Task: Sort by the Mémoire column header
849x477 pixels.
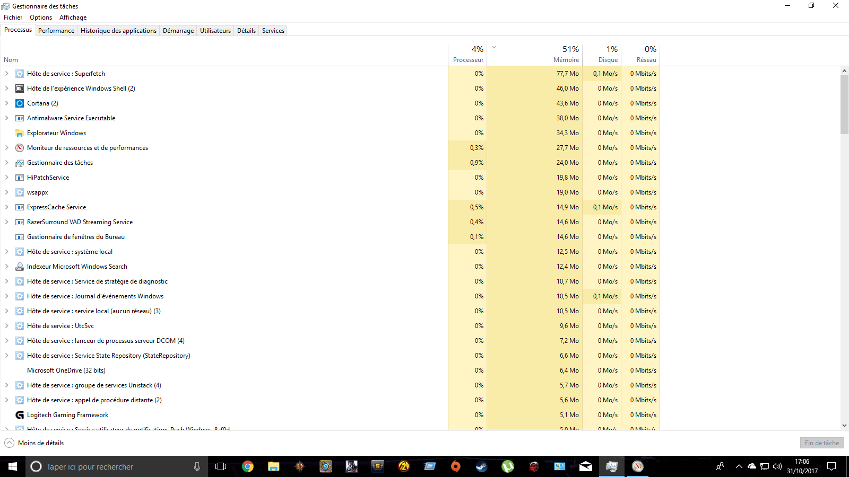Action: [x=535, y=55]
